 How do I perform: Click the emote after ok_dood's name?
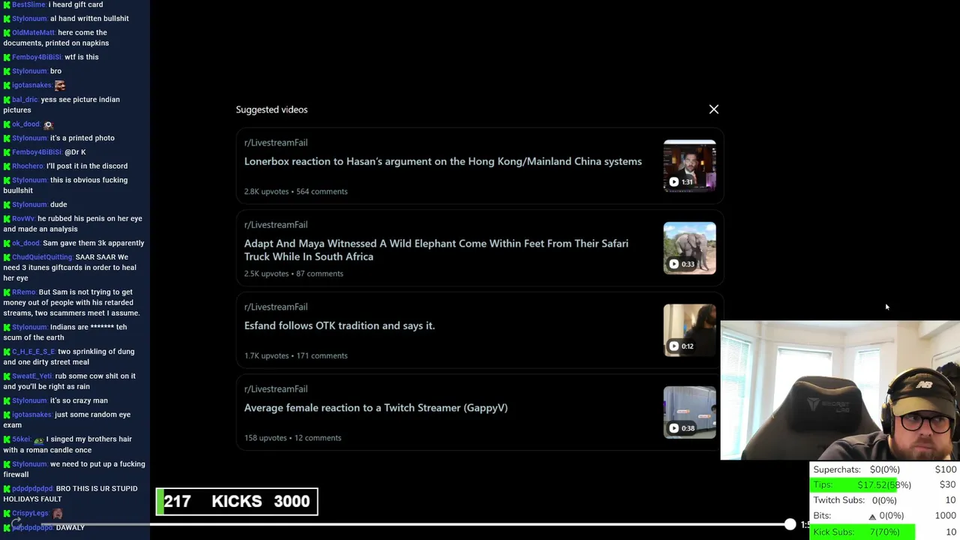(x=48, y=124)
